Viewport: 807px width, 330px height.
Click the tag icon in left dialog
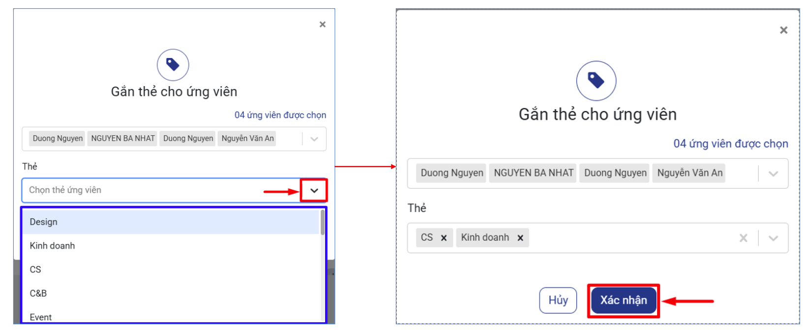point(173,65)
